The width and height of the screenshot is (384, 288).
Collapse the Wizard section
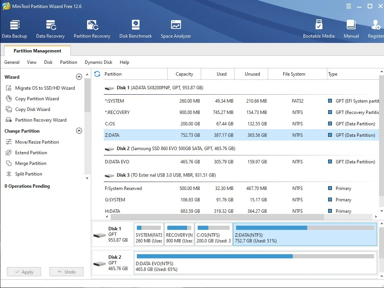click(79, 77)
